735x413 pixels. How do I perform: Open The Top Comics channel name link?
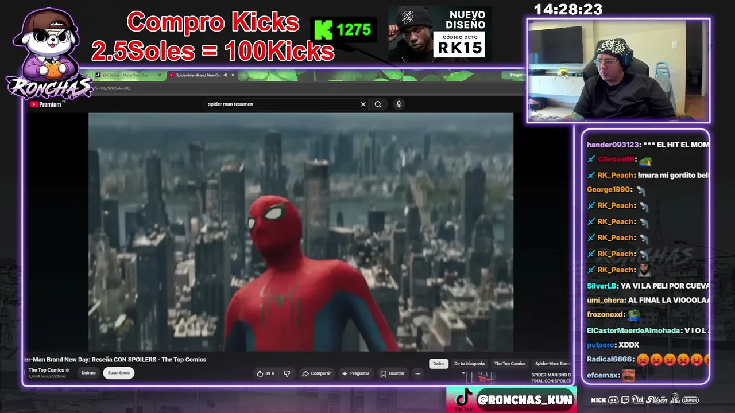[x=47, y=371]
